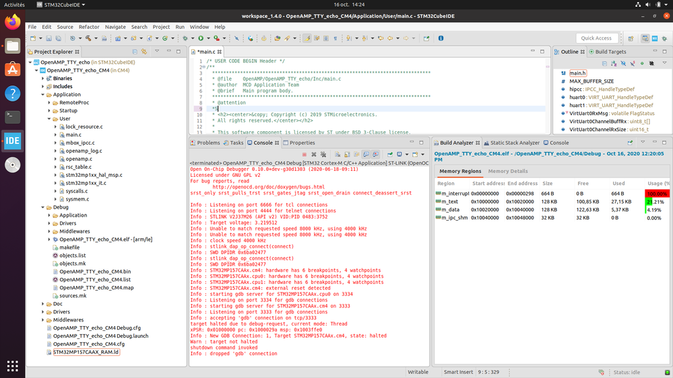This screenshot has height=378, width=673.
Task: Open the Refactor menu
Action: [x=88, y=27]
